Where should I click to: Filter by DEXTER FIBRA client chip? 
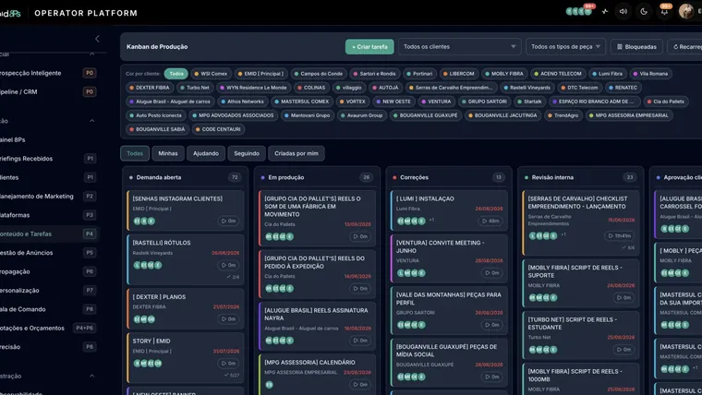tap(150, 88)
